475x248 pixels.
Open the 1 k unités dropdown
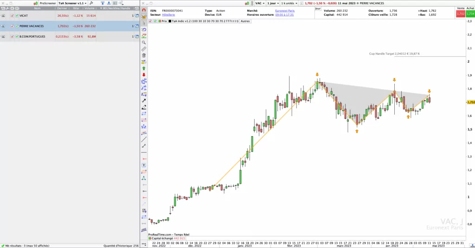290,3
